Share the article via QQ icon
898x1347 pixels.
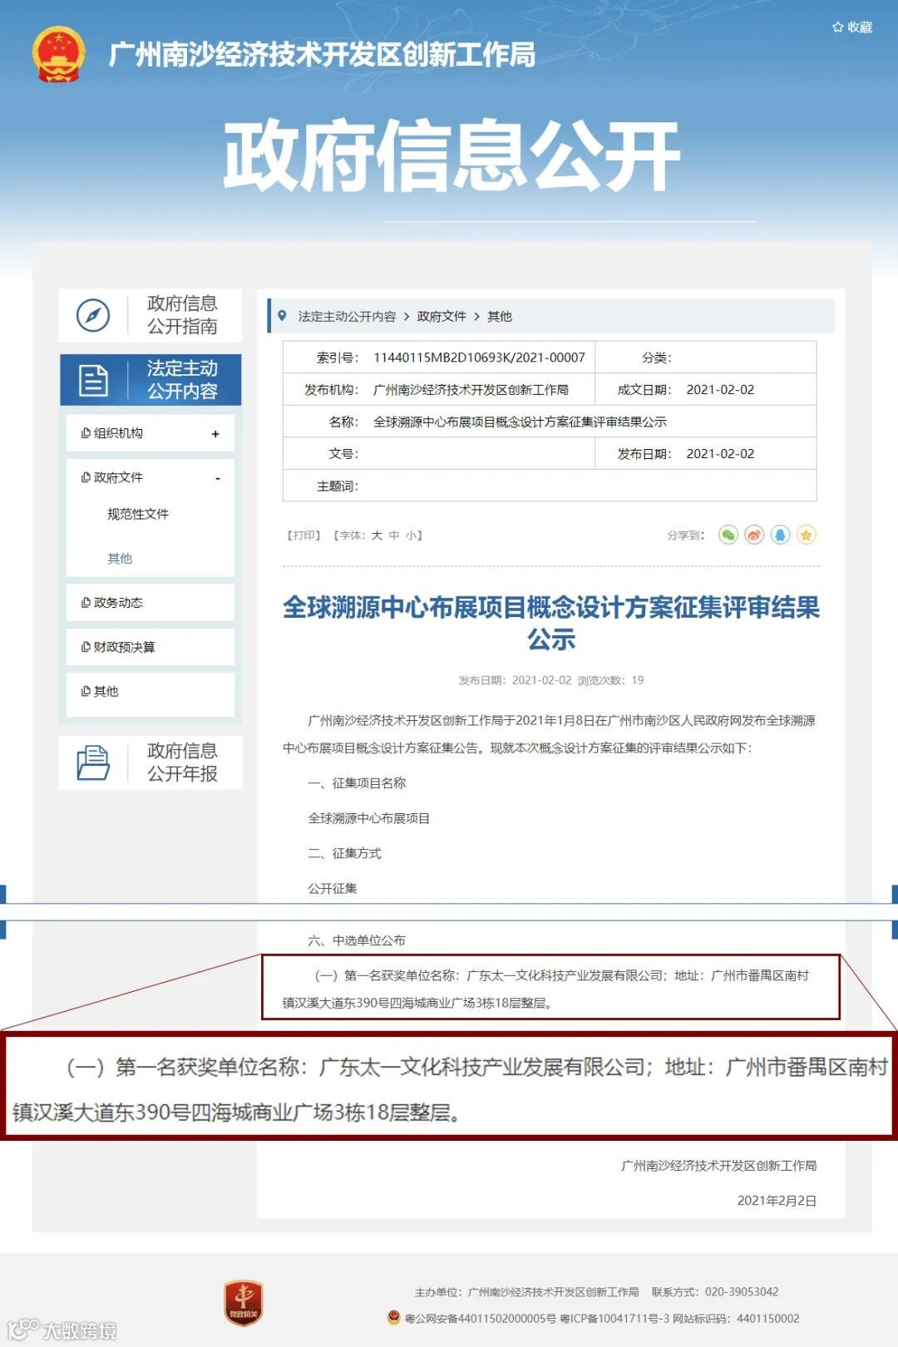pos(780,535)
